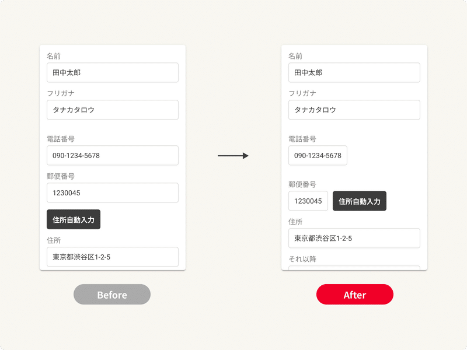Click the 住所 label in Before form
This screenshot has width=467, height=350.
54,240
